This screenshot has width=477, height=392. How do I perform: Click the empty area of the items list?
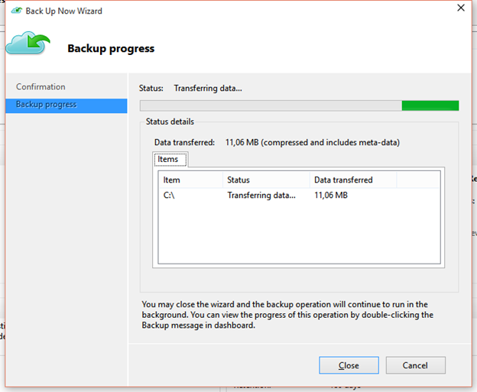tap(298, 233)
